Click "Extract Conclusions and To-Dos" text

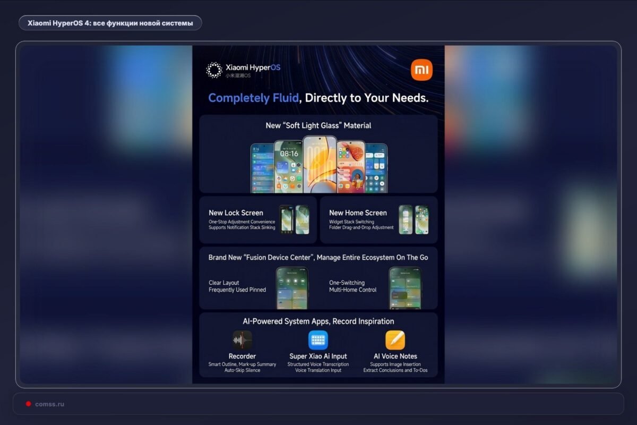tap(395, 370)
